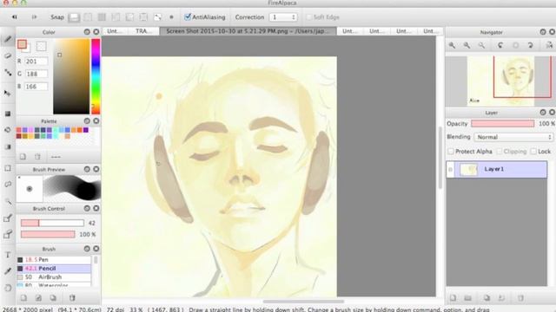Screen dimensions: 556x312
Task: Toggle the AntiAliasing checkbox
Action: [x=188, y=17]
